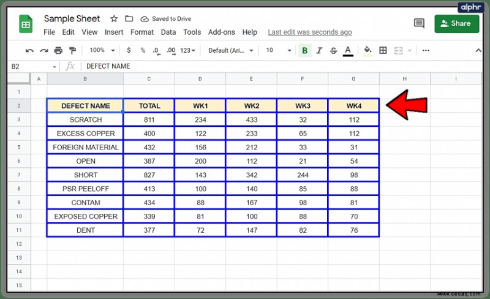
Task: Star the Sample Sheet document
Action: [114, 19]
